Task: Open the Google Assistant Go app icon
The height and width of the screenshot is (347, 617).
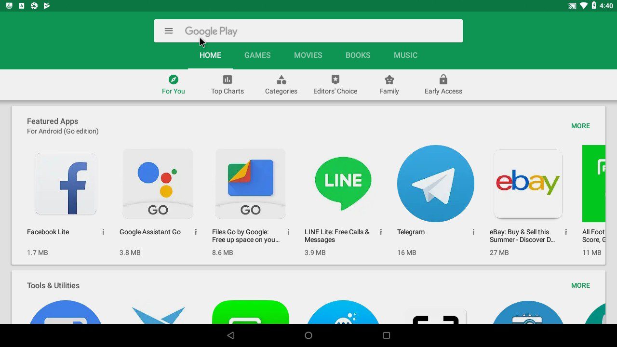Action: [158, 184]
